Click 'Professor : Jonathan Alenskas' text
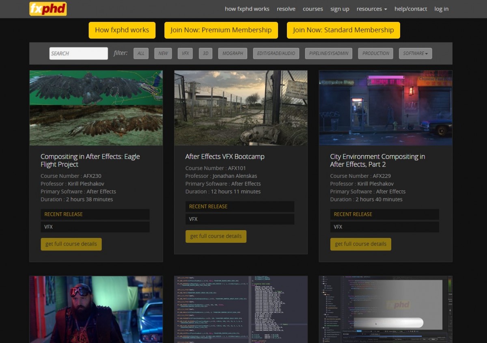487x343 pixels. [220, 176]
